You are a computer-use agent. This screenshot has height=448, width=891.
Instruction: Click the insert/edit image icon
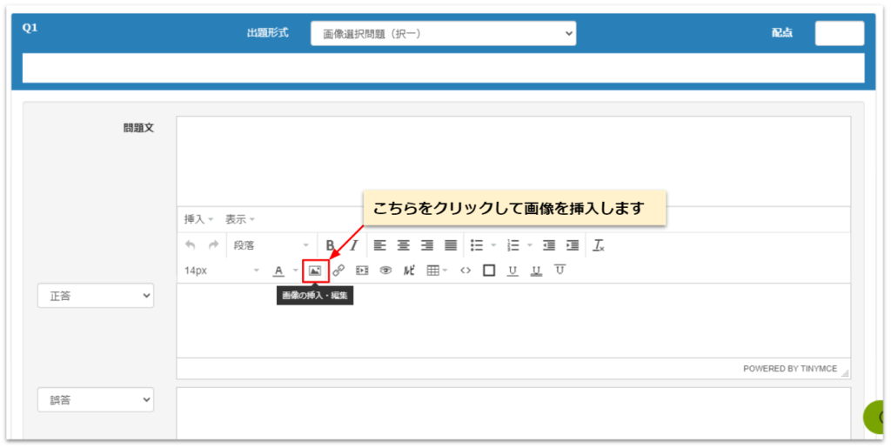click(x=315, y=271)
